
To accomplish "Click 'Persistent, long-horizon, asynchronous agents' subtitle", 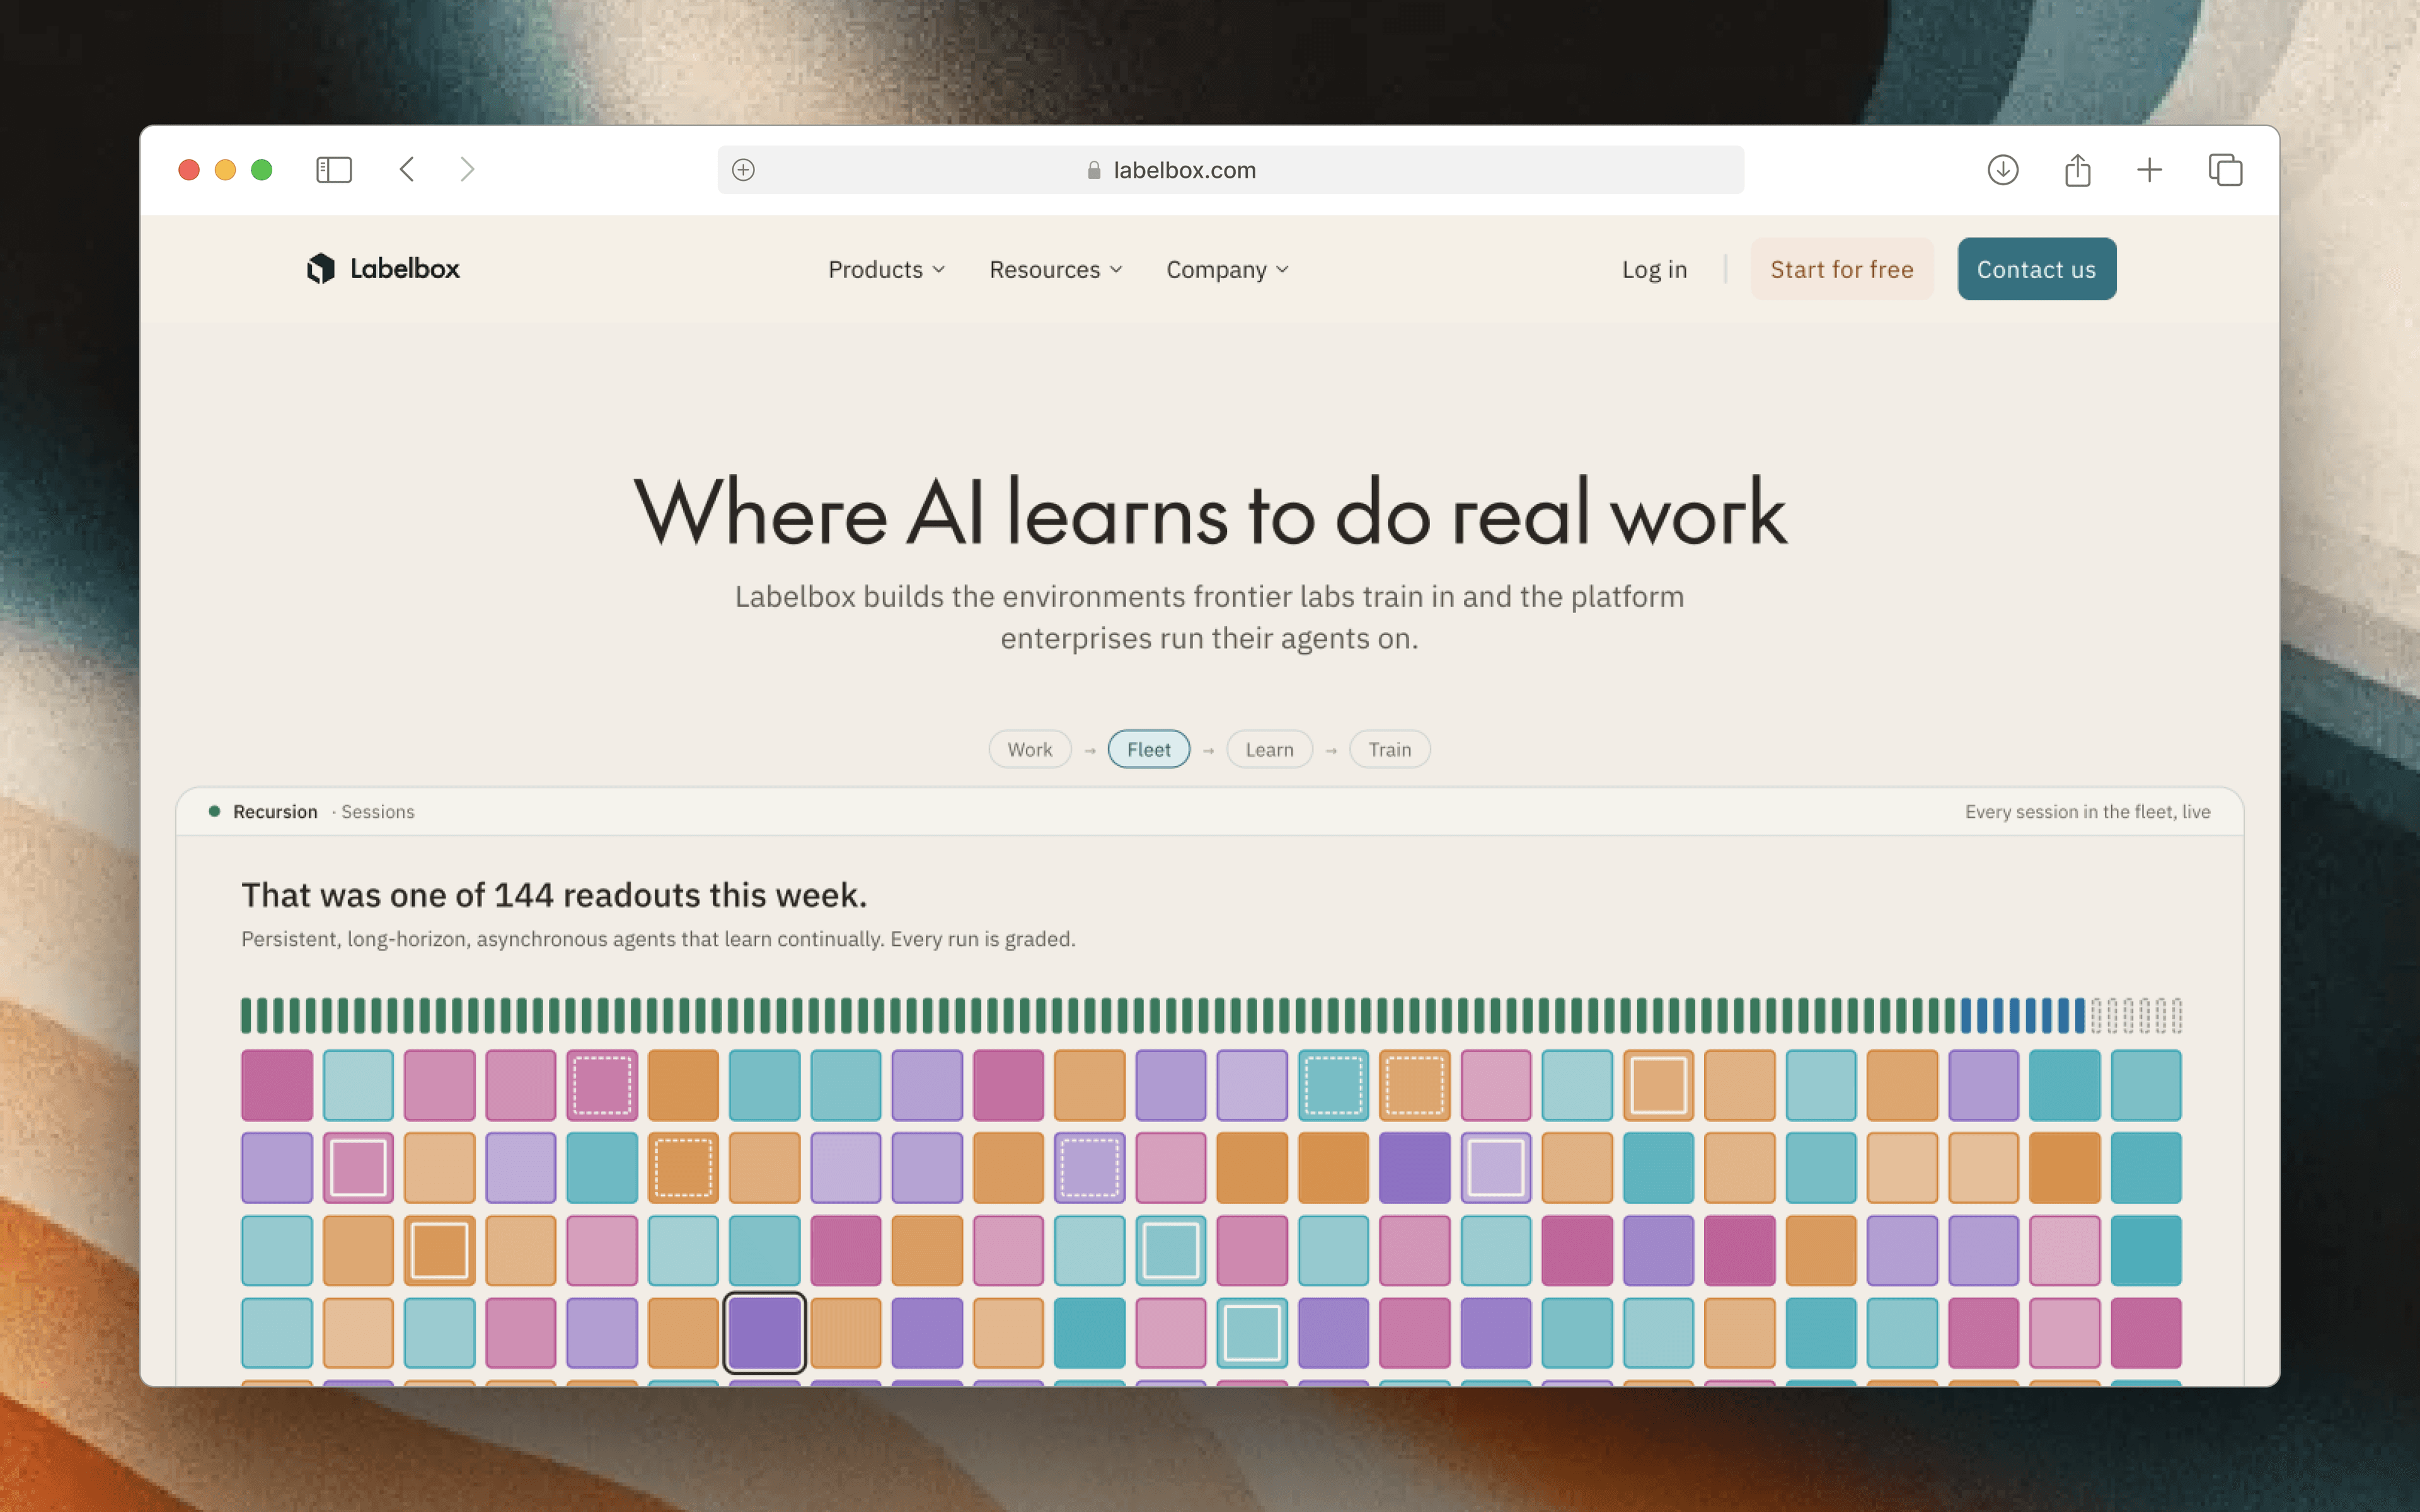I will pyautogui.click(x=658, y=939).
